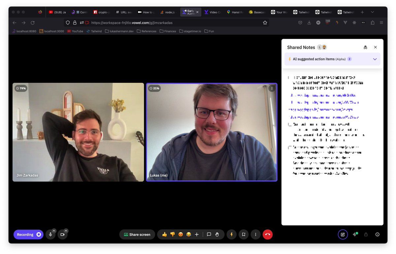Open options on Lukas video tile
396x254 pixels.
[272, 88]
